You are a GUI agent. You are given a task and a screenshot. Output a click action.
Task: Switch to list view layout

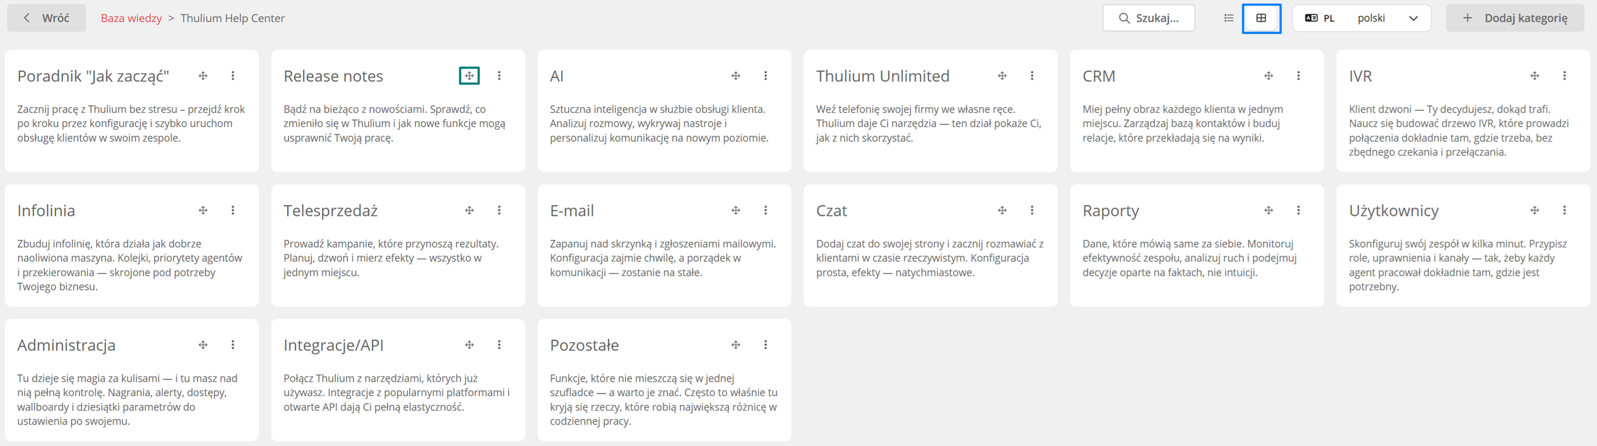(x=1228, y=18)
